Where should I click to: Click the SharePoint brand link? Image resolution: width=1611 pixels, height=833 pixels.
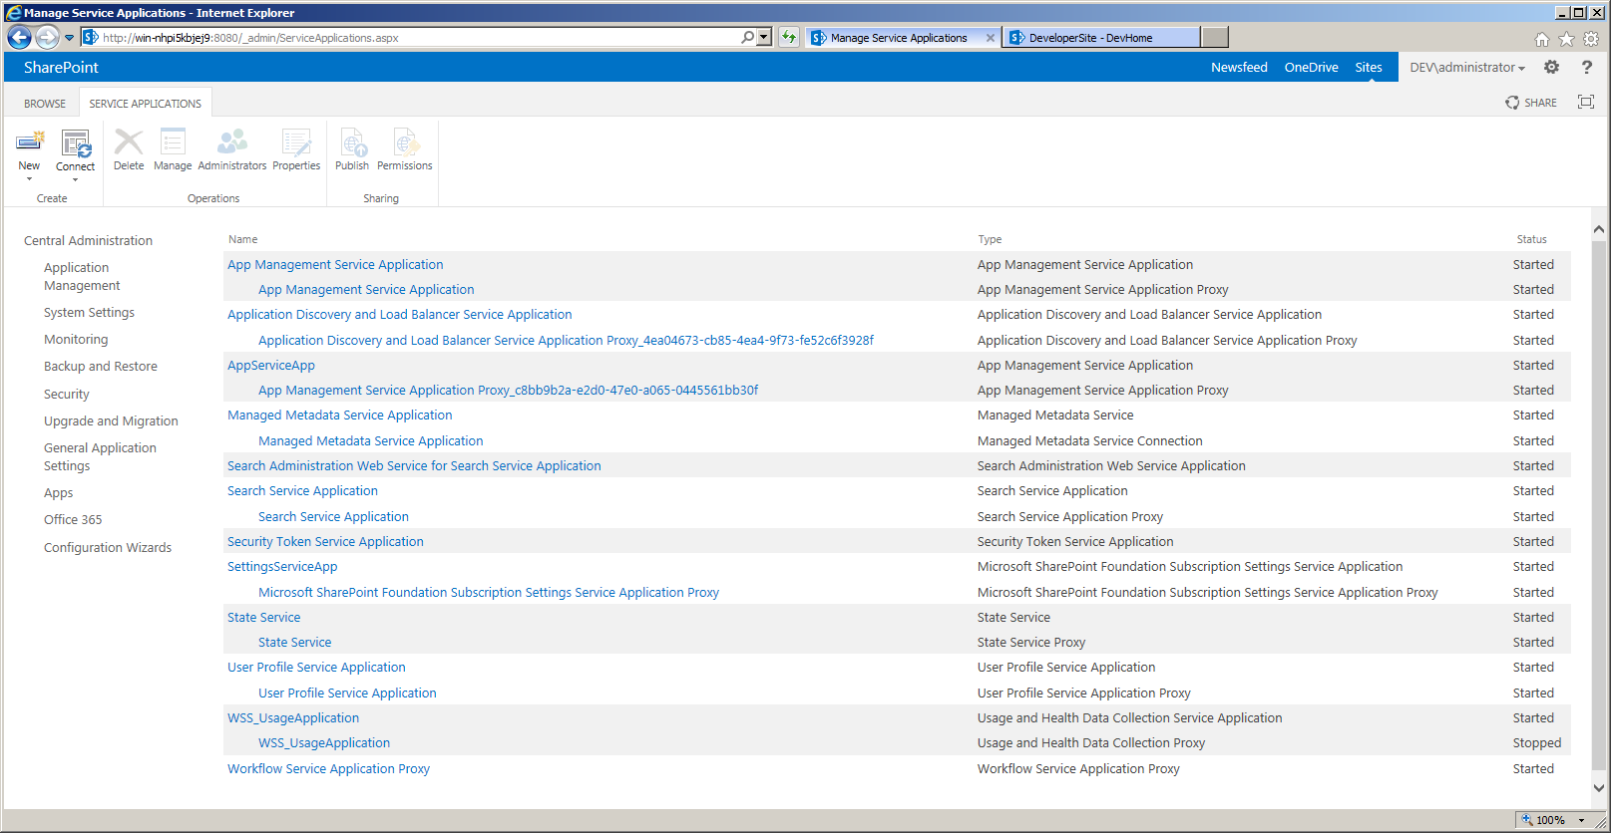pyautogui.click(x=61, y=67)
